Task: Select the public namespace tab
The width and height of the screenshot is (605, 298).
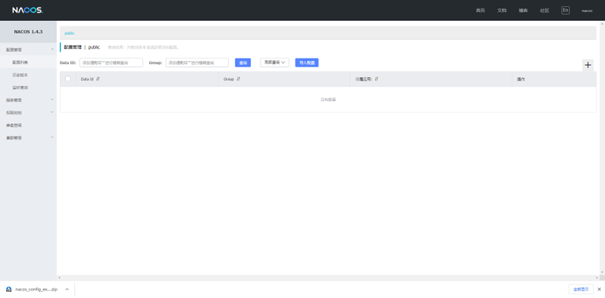Action: coord(69,33)
